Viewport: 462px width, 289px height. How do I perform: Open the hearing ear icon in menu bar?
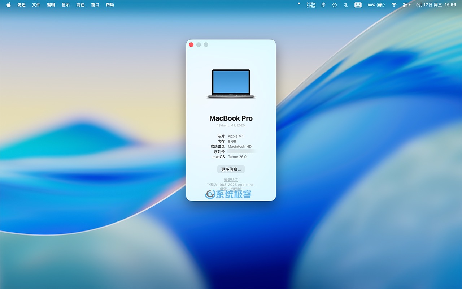pos(323,5)
